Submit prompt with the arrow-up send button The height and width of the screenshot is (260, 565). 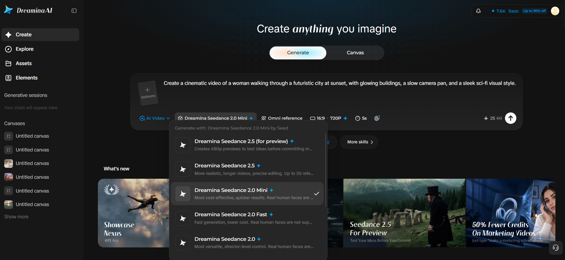510,118
